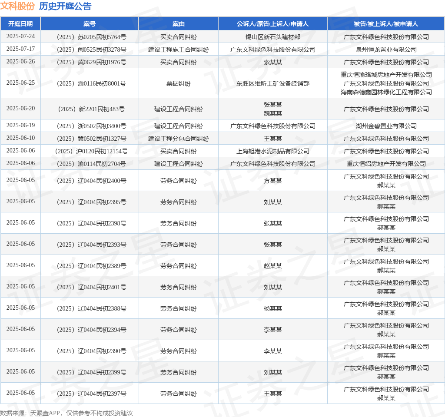This screenshot has height=417, width=445.
Task: Select plaintiff 方某某
Action: coord(273,181)
